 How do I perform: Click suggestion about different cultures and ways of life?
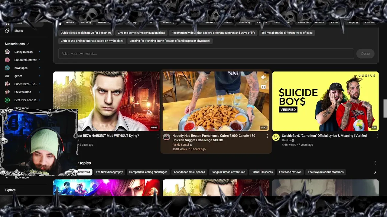[x=213, y=33]
